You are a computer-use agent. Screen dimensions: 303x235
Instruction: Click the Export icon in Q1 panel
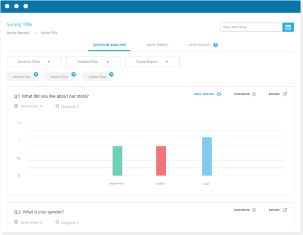(285, 94)
